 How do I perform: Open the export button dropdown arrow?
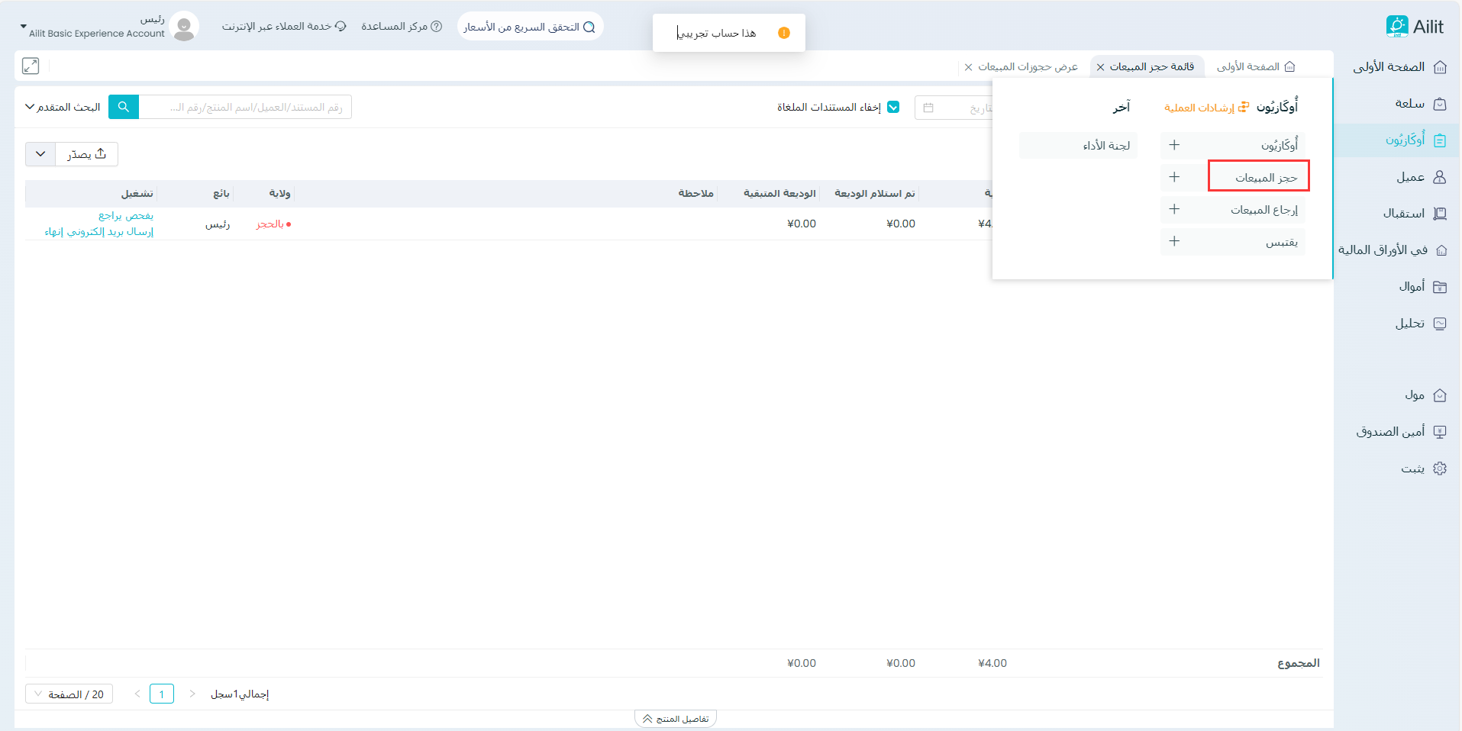(x=40, y=154)
